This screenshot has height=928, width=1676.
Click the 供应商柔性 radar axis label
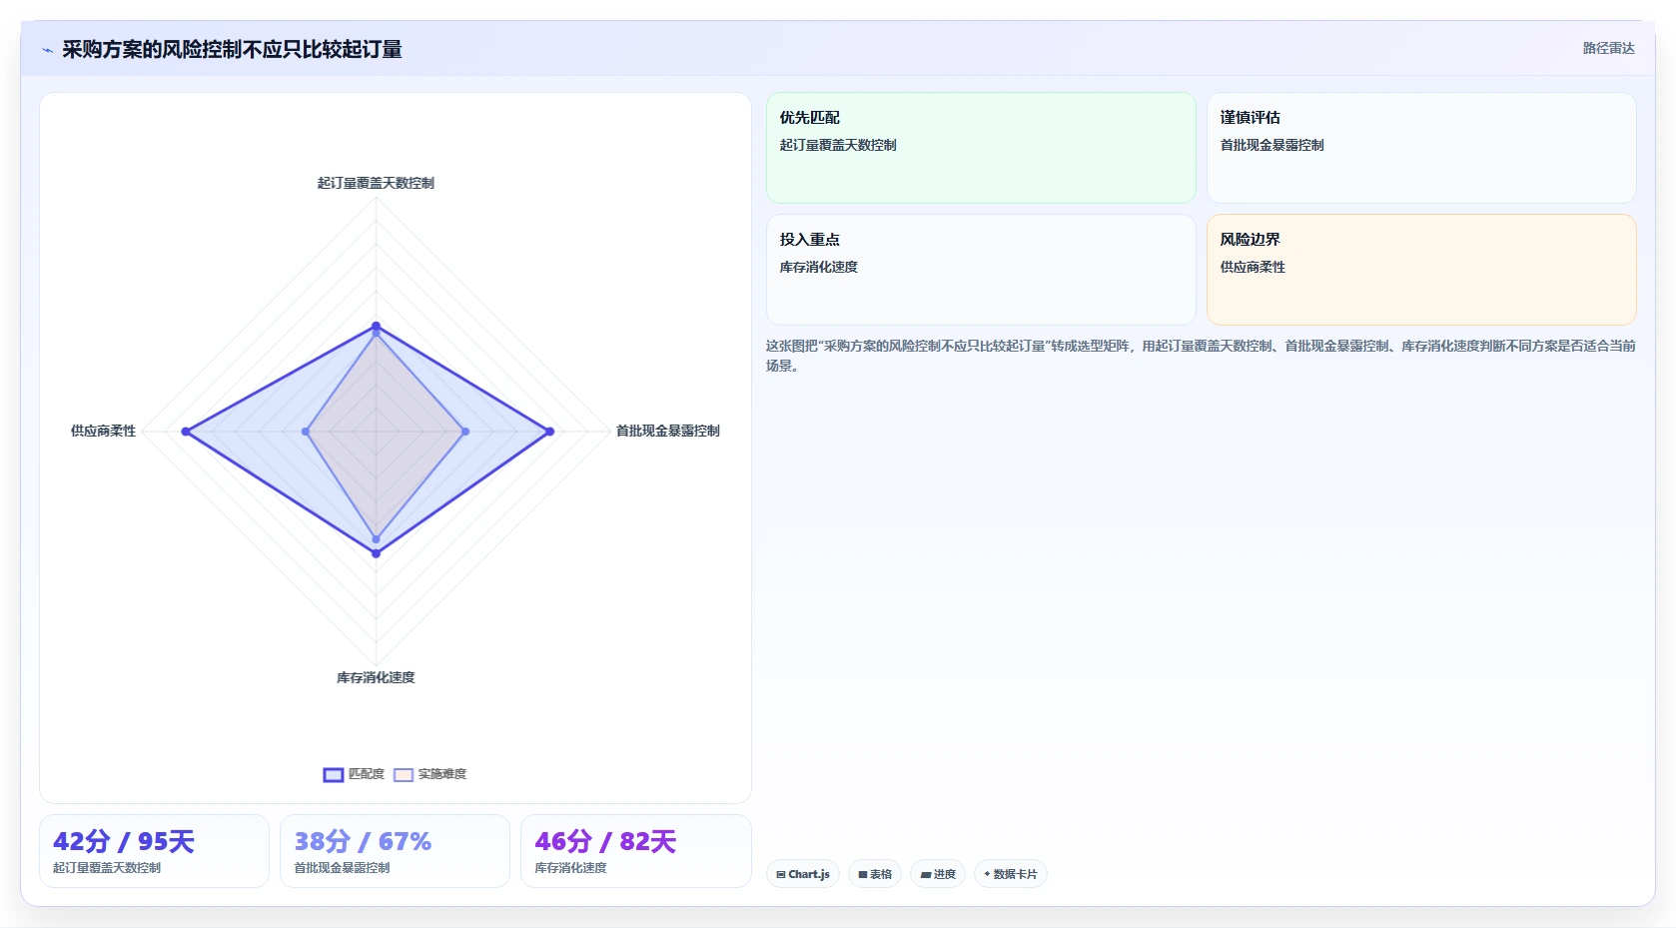click(103, 431)
